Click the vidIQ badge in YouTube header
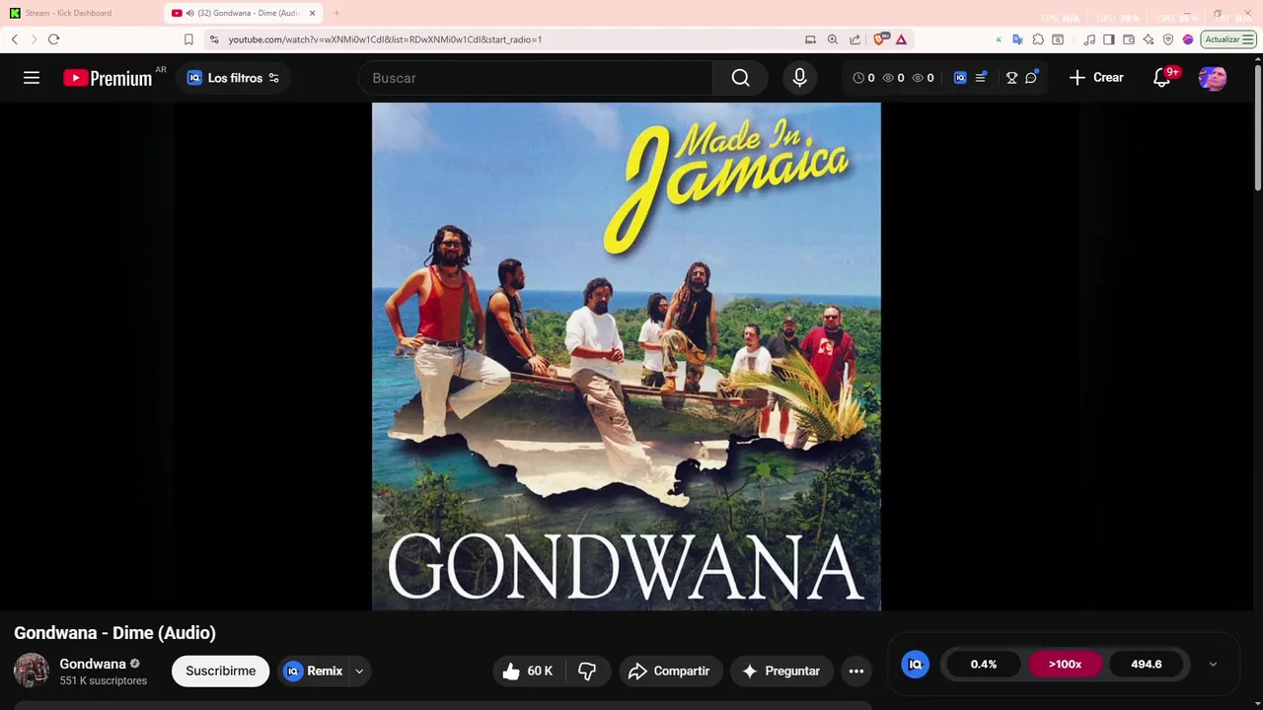1263x710 pixels. (960, 78)
